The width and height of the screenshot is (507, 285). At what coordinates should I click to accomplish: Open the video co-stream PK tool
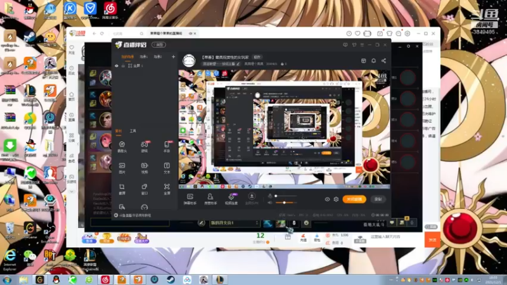(x=231, y=199)
